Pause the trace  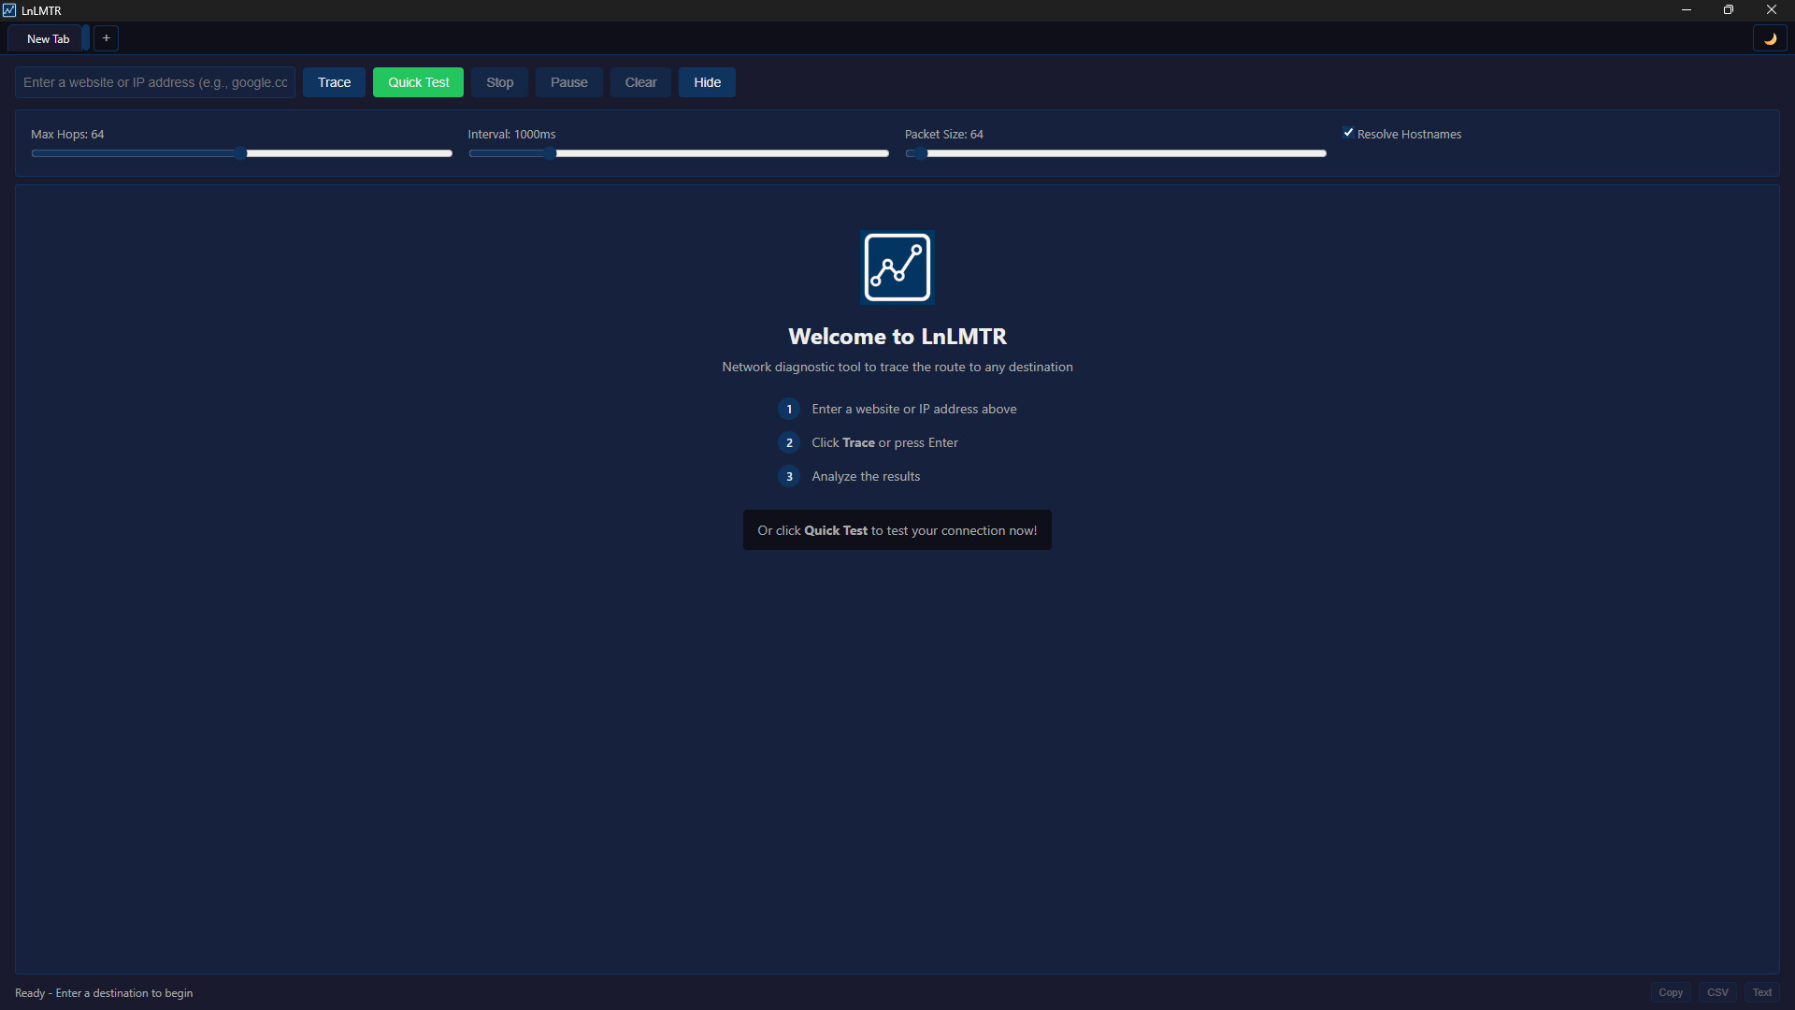click(x=568, y=82)
